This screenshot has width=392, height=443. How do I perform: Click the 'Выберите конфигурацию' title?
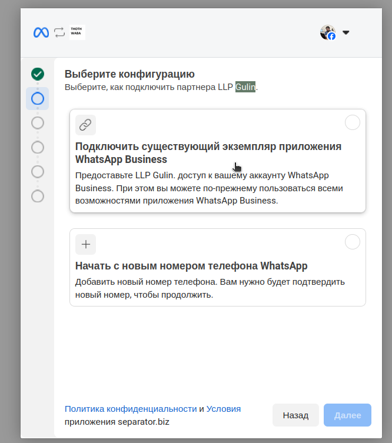(x=129, y=74)
